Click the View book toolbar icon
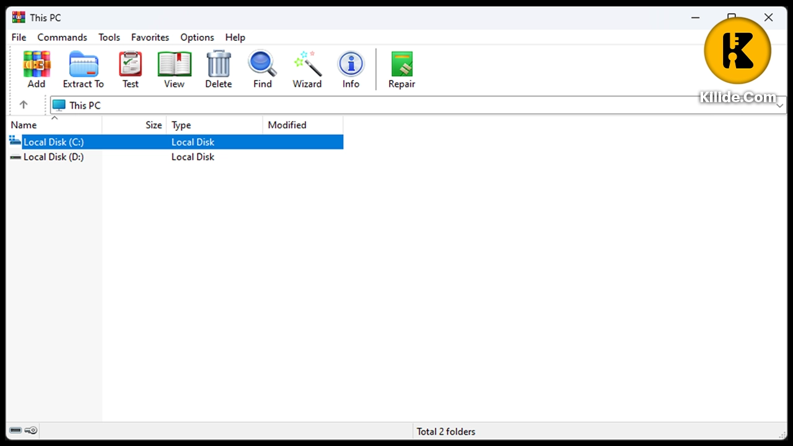 (174, 64)
